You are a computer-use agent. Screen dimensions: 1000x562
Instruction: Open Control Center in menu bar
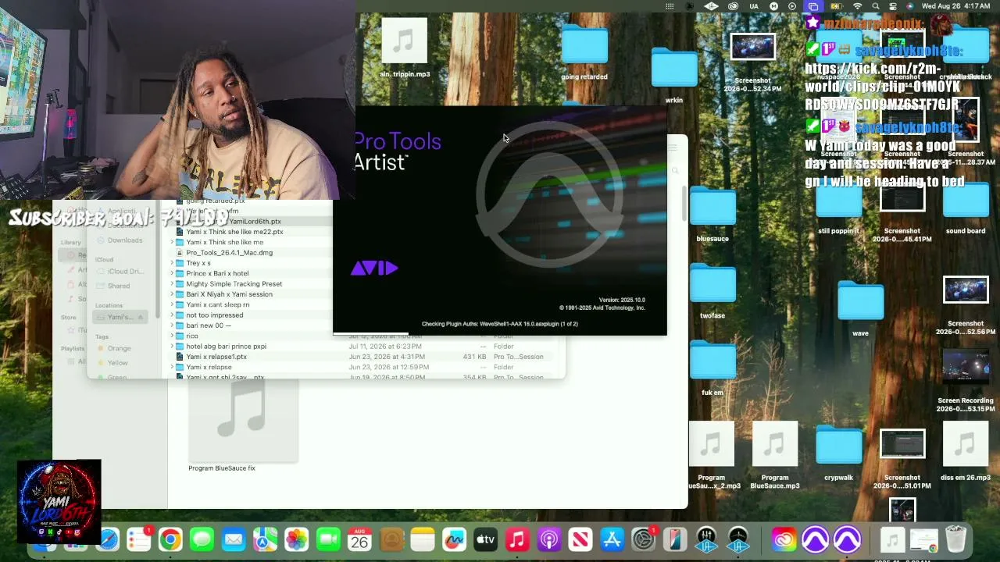(893, 6)
